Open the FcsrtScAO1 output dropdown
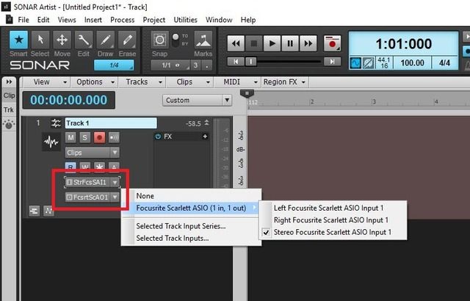Image resolution: width=470 pixels, height=301 pixels. point(92,197)
